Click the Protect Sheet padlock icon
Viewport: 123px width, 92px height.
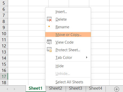click(x=49, y=50)
